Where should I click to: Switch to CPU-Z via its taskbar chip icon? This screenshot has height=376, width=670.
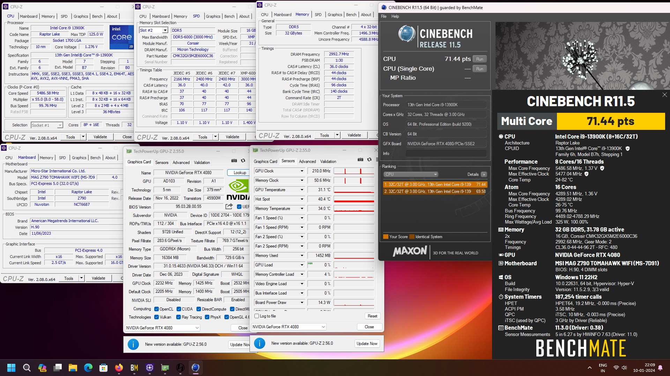pos(150,368)
